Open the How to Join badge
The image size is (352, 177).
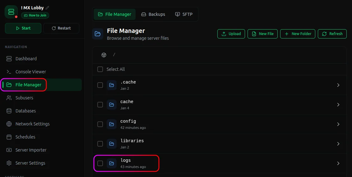click(35, 15)
